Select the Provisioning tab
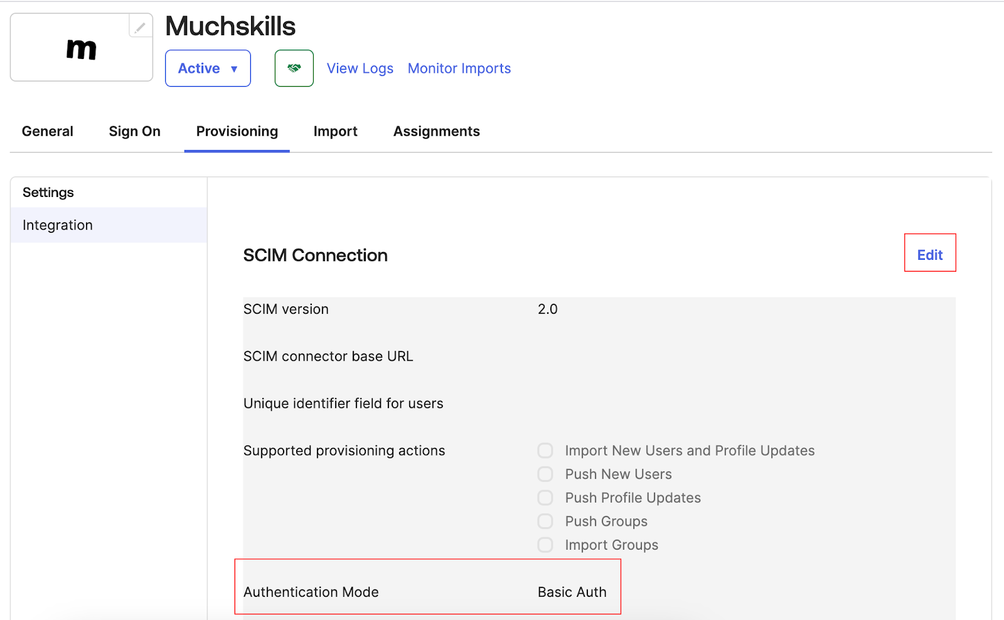Screen dimensions: 1004x620 (x=237, y=131)
